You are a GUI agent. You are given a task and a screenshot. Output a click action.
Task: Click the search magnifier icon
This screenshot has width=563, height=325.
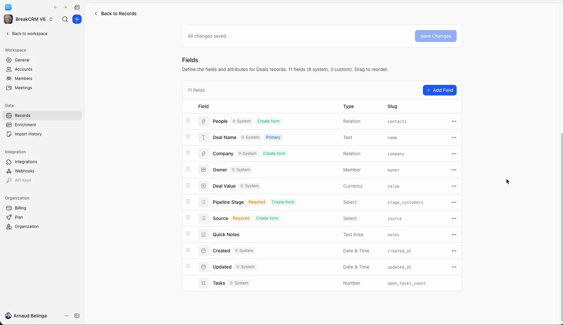tap(65, 19)
